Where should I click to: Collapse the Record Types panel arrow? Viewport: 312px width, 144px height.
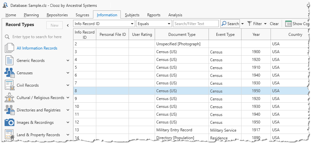pyautogui.click(x=68, y=25)
